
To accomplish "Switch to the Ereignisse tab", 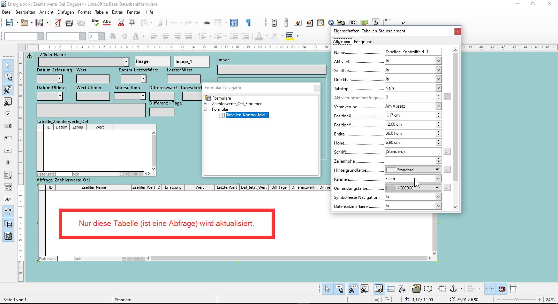I will (363, 42).
